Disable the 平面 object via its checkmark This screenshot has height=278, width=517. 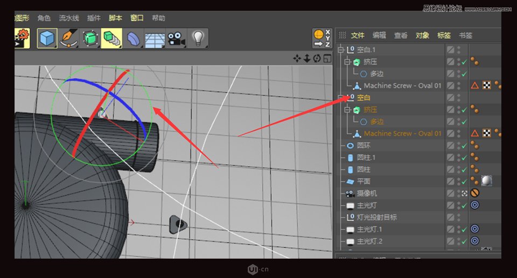[464, 182]
